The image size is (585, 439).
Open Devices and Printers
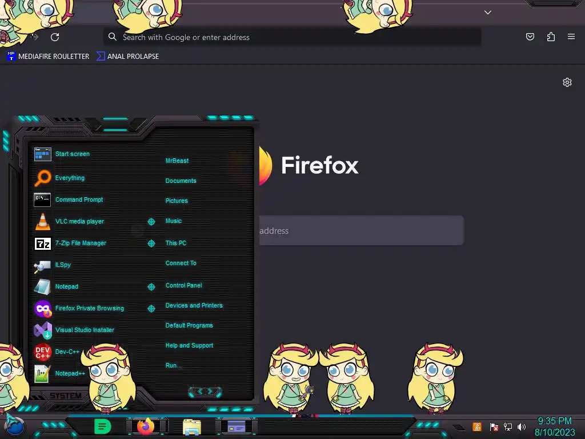point(194,305)
